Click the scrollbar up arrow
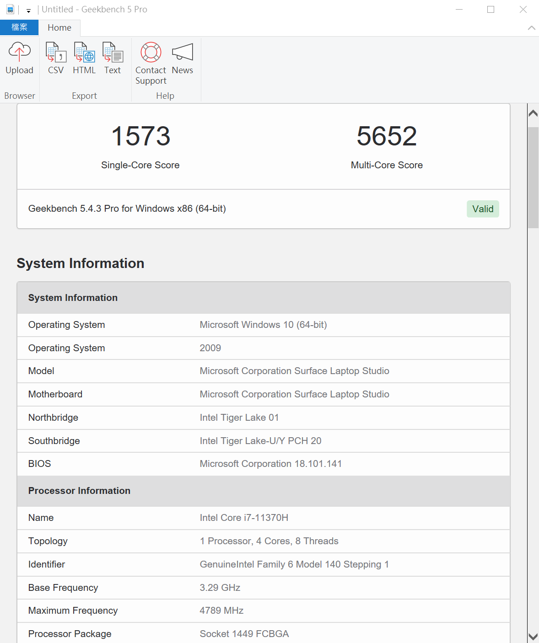Screen dimensions: 539x643 tap(533, 113)
